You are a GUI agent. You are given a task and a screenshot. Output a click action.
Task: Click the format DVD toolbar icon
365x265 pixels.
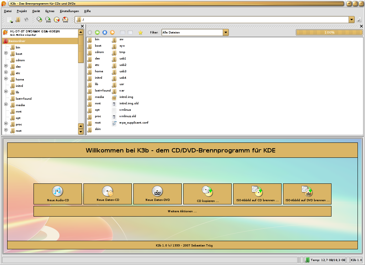point(66,20)
